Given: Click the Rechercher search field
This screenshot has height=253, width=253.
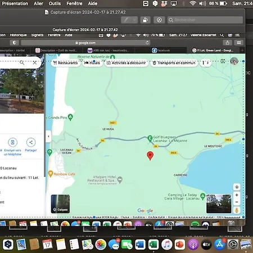Looking at the screenshot, I should click(x=205, y=20).
